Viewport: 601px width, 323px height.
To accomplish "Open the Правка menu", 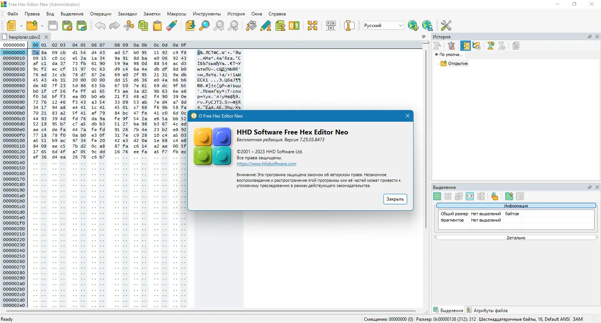I will [x=32, y=14].
